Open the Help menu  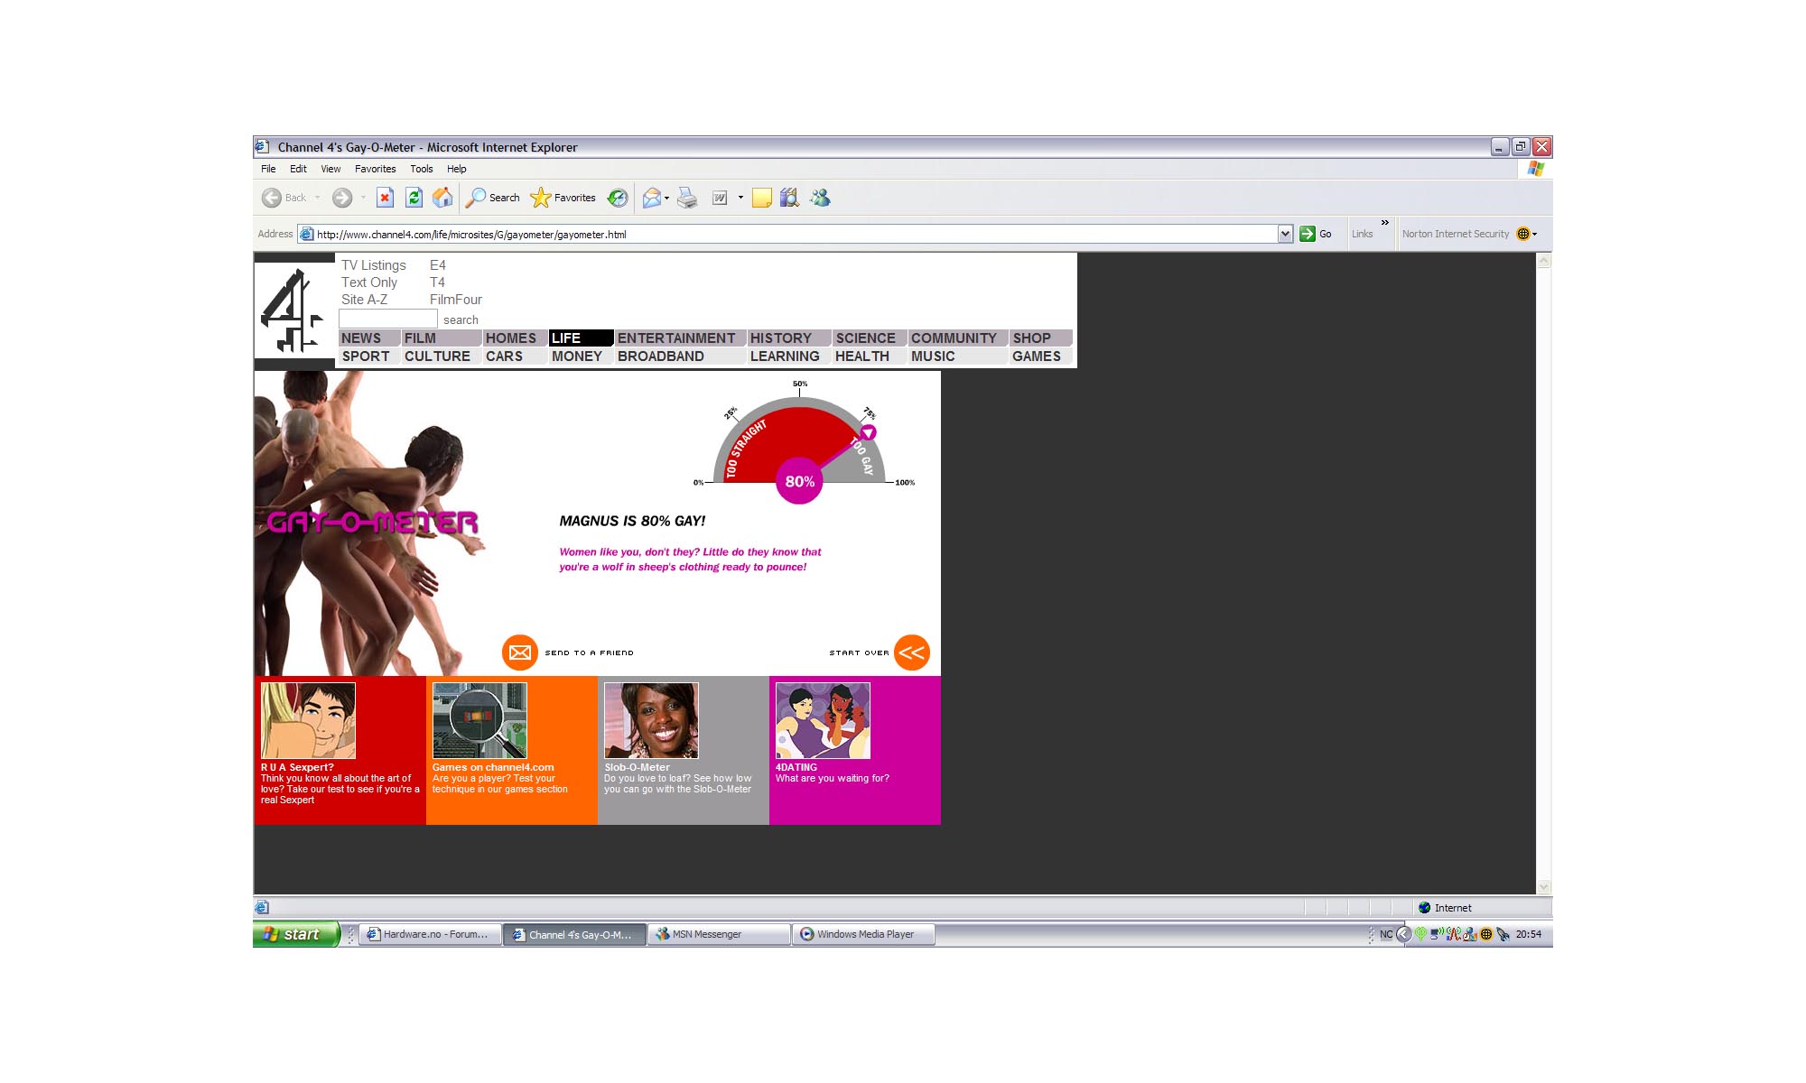coord(456,169)
